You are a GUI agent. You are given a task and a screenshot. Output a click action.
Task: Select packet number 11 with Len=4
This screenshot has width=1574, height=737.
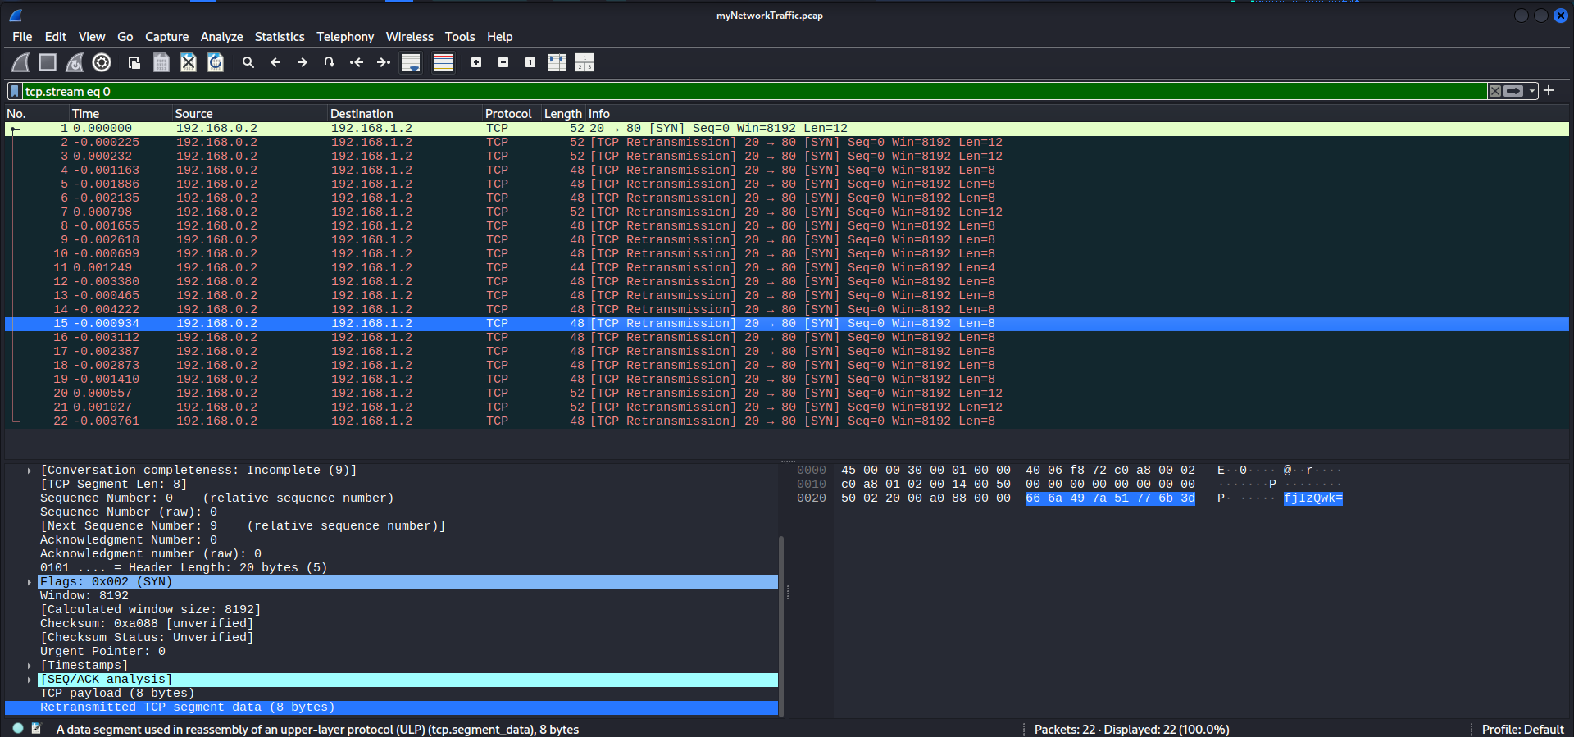tap(787, 268)
